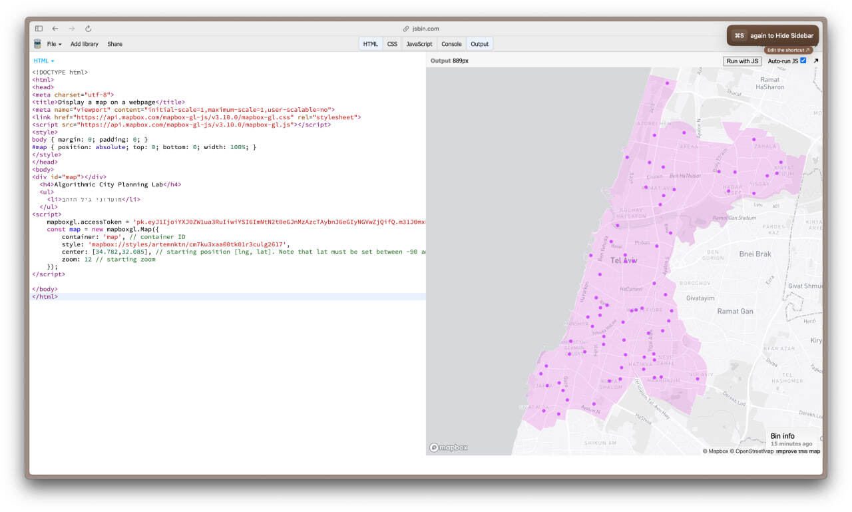Click the Ramat Gan Stadium map label
Viewport: 852px width, 512px height.
[x=734, y=218]
